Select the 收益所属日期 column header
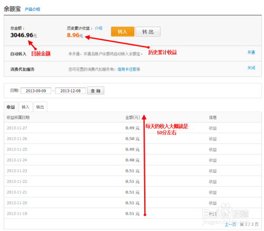This screenshot has width=264, height=231. (x=18, y=117)
